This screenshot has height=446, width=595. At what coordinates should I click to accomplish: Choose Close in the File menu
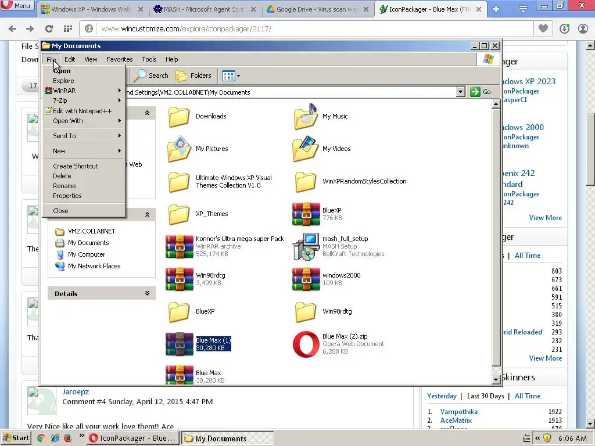click(84, 211)
